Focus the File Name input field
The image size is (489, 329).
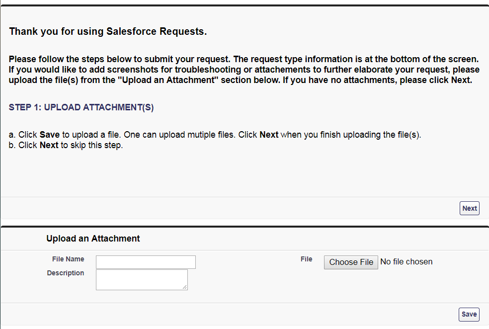point(146,262)
